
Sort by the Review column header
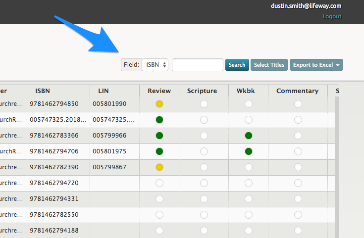(x=159, y=91)
